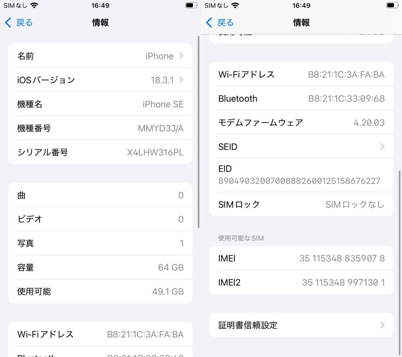Open the 名前 row chevron
The height and width of the screenshot is (357, 402).
click(x=181, y=56)
